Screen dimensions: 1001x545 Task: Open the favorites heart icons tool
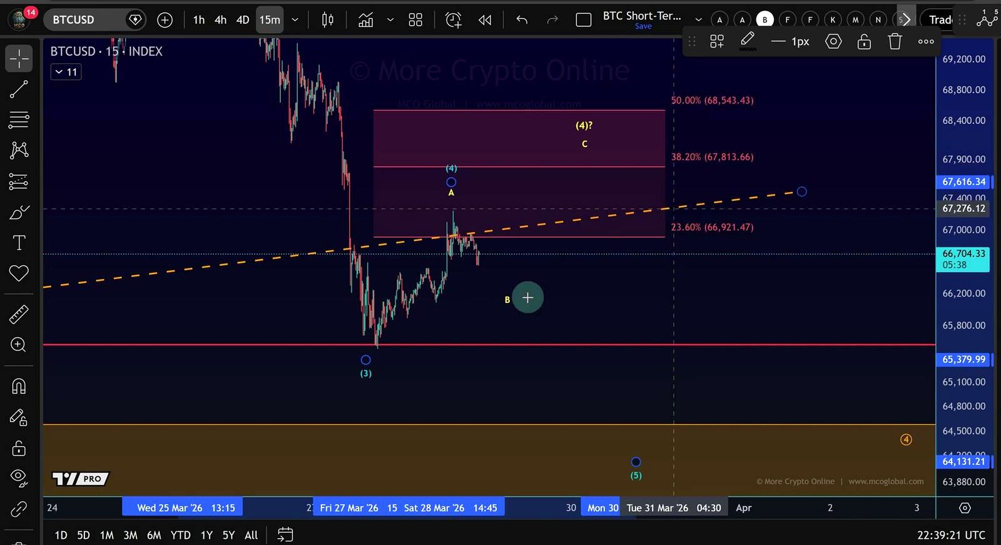click(19, 273)
